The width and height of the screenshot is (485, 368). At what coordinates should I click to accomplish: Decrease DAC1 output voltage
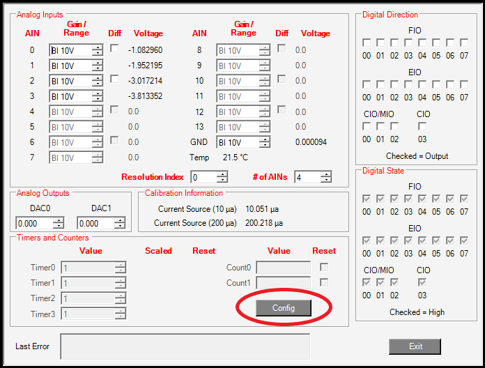[120, 227]
